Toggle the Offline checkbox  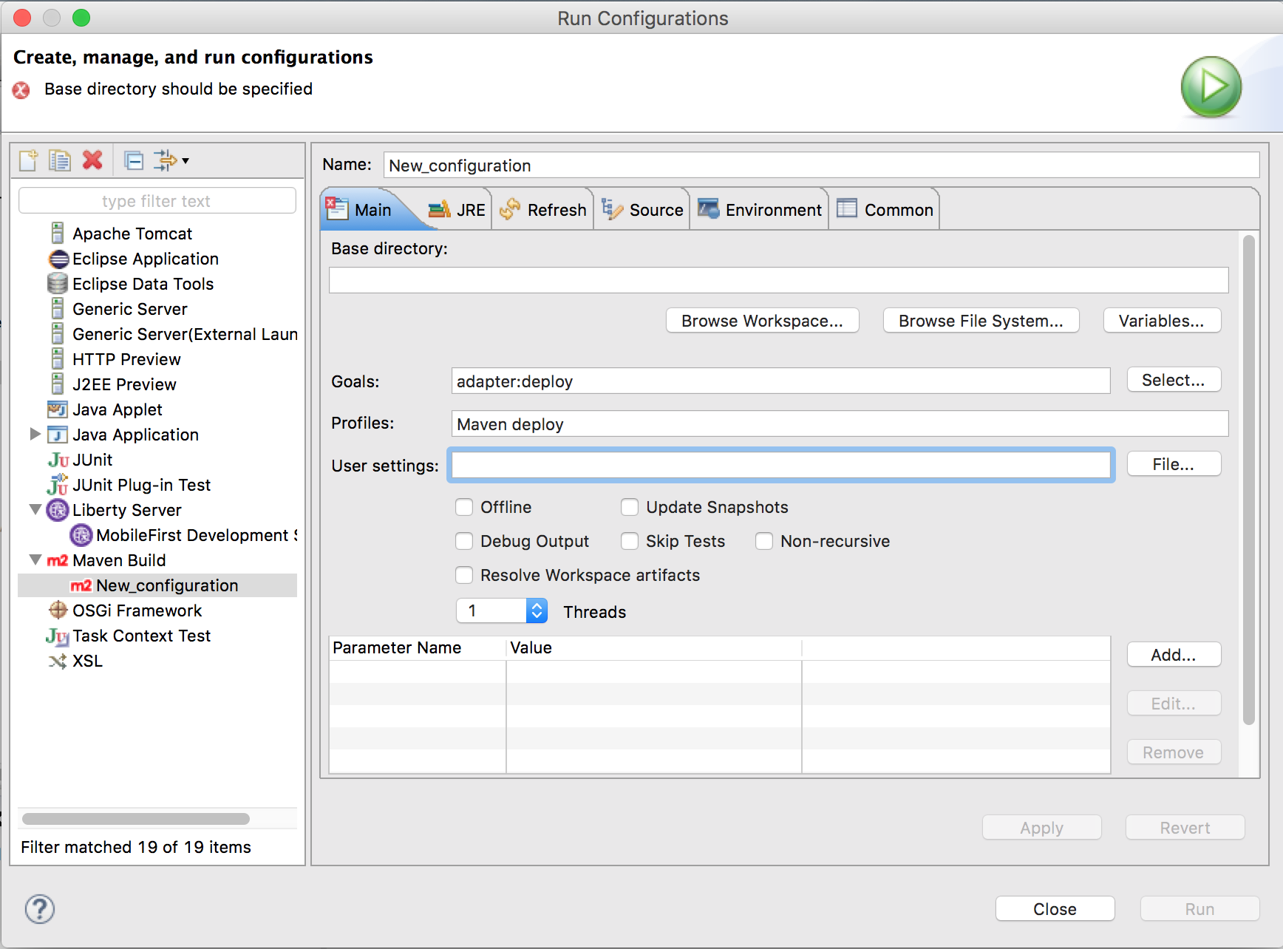[x=464, y=507]
